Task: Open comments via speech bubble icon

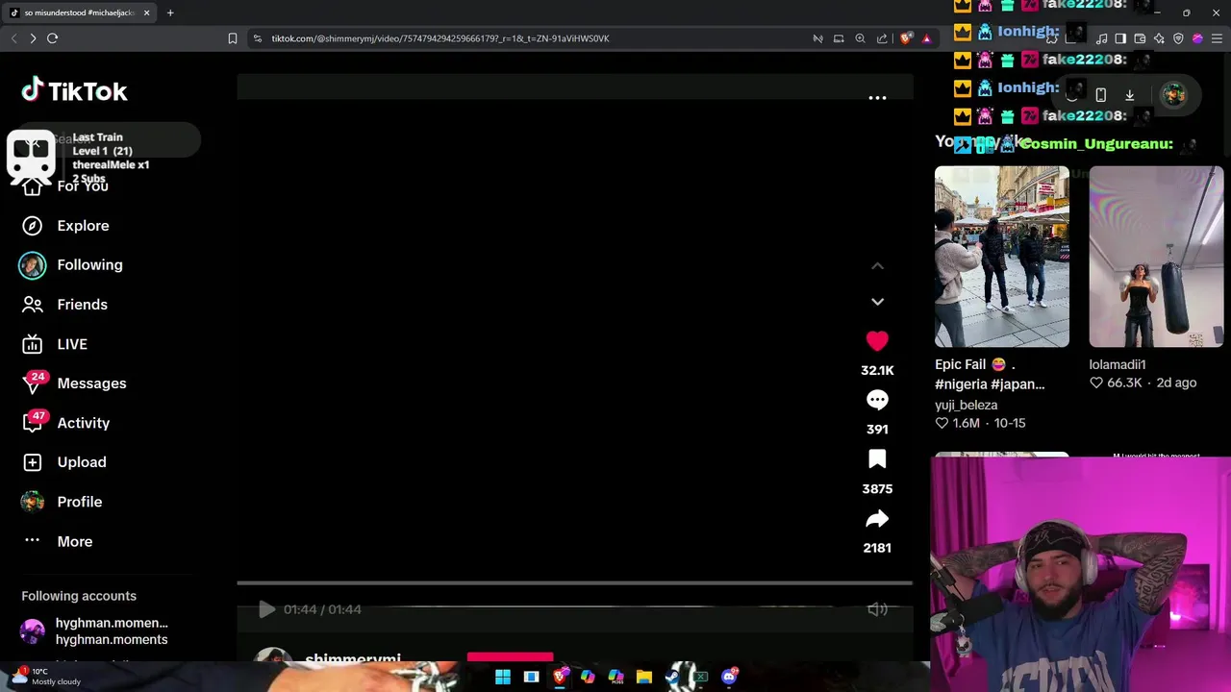Action: pyautogui.click(x=877, y=400)
